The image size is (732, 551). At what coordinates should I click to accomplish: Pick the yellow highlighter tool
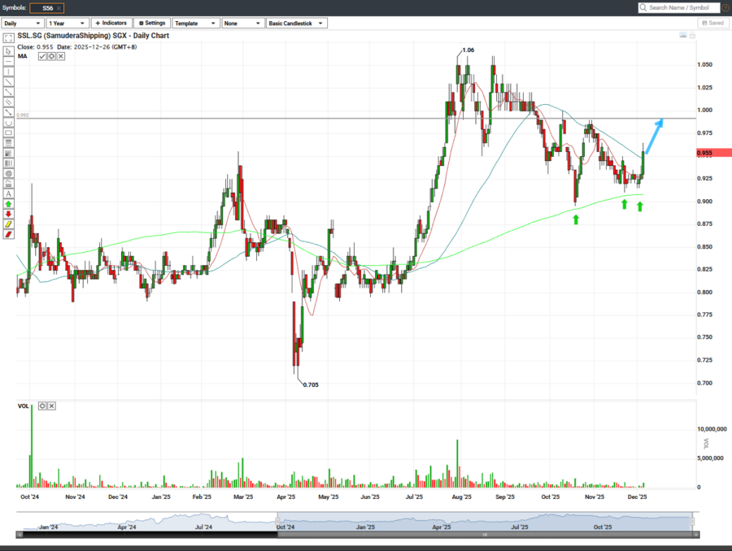tap(8, 224)
